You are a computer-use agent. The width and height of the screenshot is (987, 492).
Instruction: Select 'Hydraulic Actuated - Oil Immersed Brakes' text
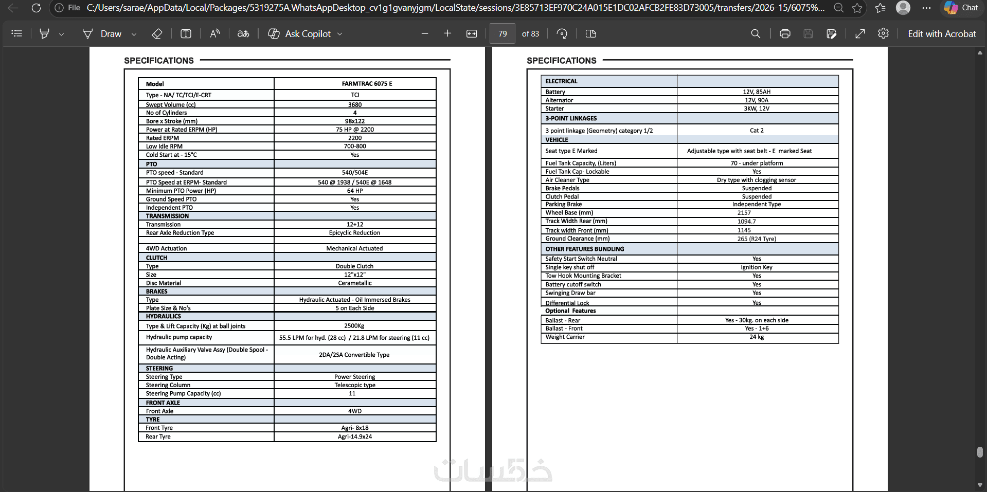pos(355,300)
